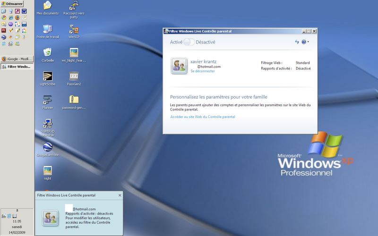Launch Adobe Flash from quick launch

tap(4, 31)
